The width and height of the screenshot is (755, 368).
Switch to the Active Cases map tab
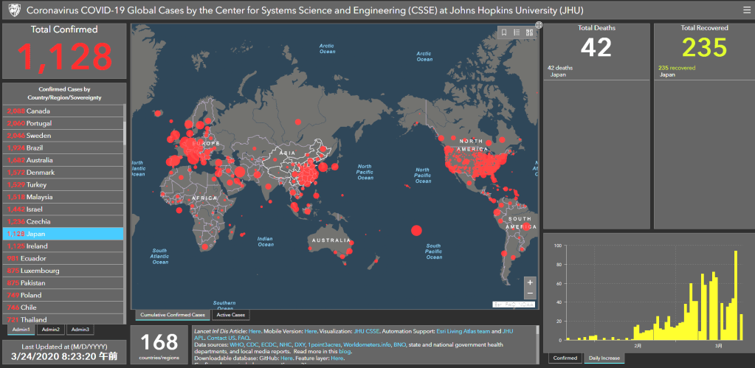[230, 315]
